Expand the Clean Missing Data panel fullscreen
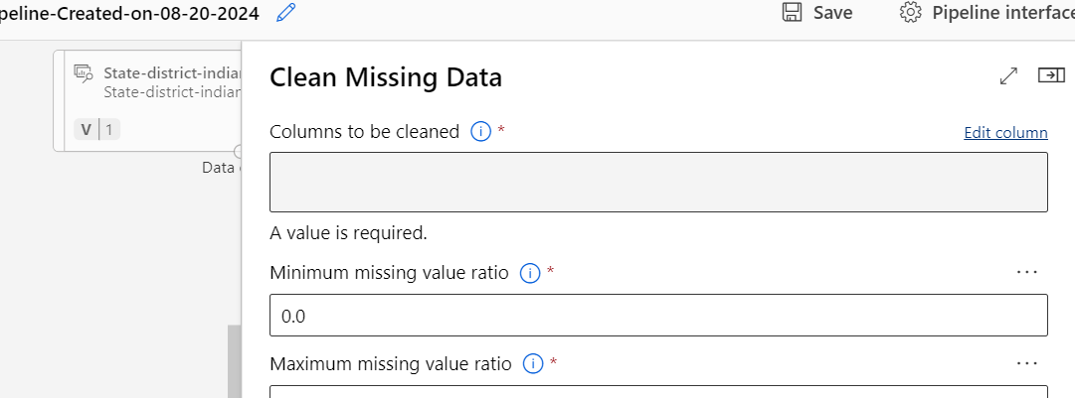The height and width of the screenshot is (398, 1075). [1008, 75]
